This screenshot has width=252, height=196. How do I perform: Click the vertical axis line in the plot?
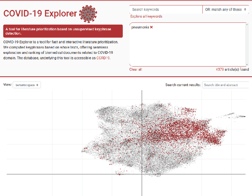[142, 118]
